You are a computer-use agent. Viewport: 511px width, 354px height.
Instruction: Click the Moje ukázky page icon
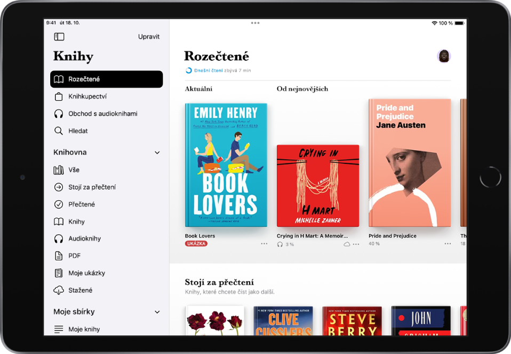[59, 273]
